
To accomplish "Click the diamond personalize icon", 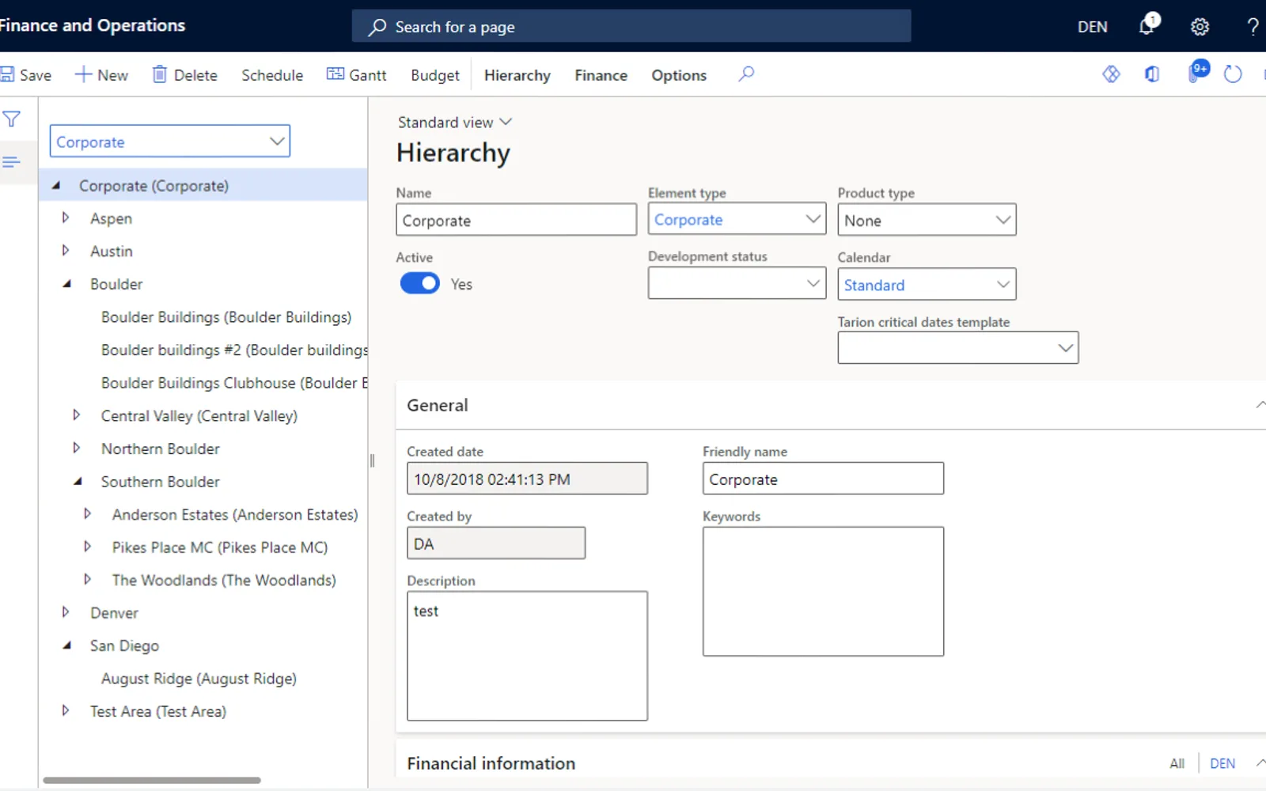I will tap(1111, 74).
